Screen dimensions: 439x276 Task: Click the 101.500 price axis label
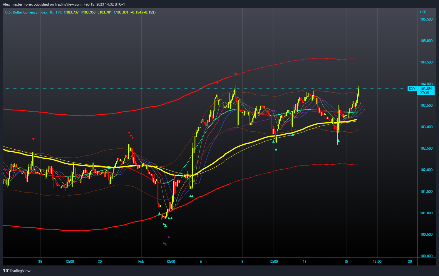point(426,192)
